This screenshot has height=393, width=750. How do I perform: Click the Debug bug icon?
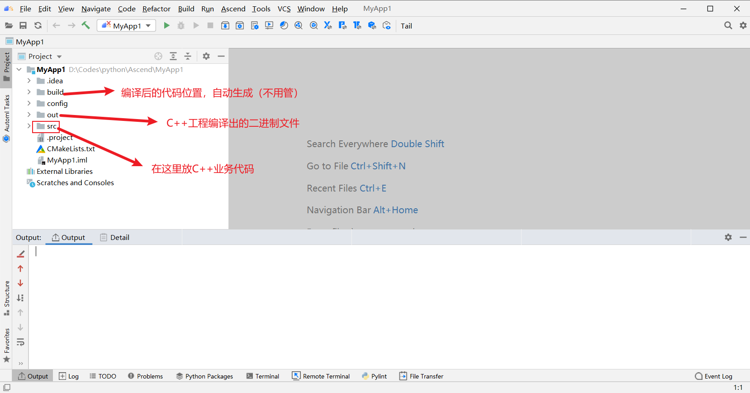coord(181,26)
